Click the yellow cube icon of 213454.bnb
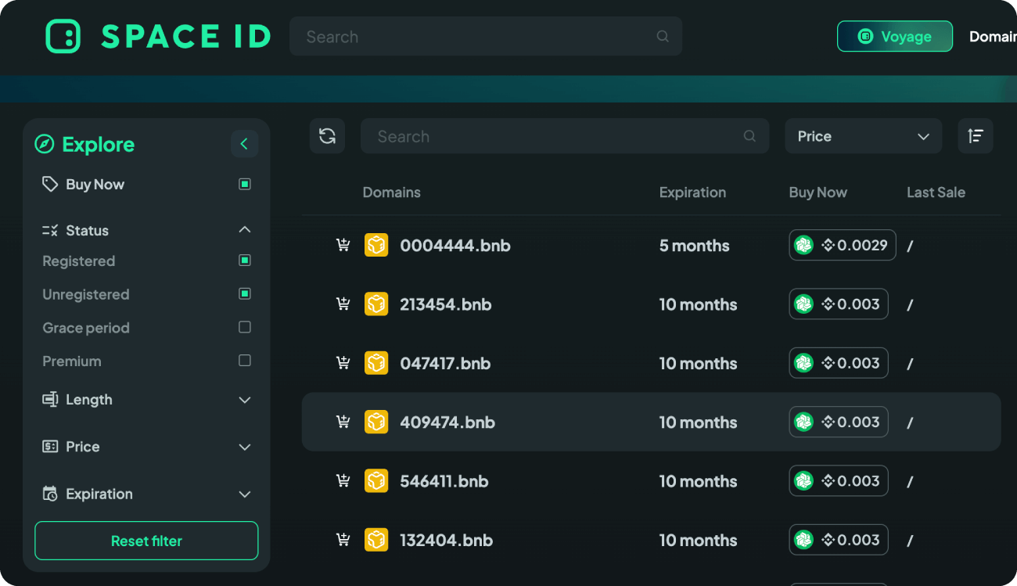1017x586 pixels. point(376,304)
